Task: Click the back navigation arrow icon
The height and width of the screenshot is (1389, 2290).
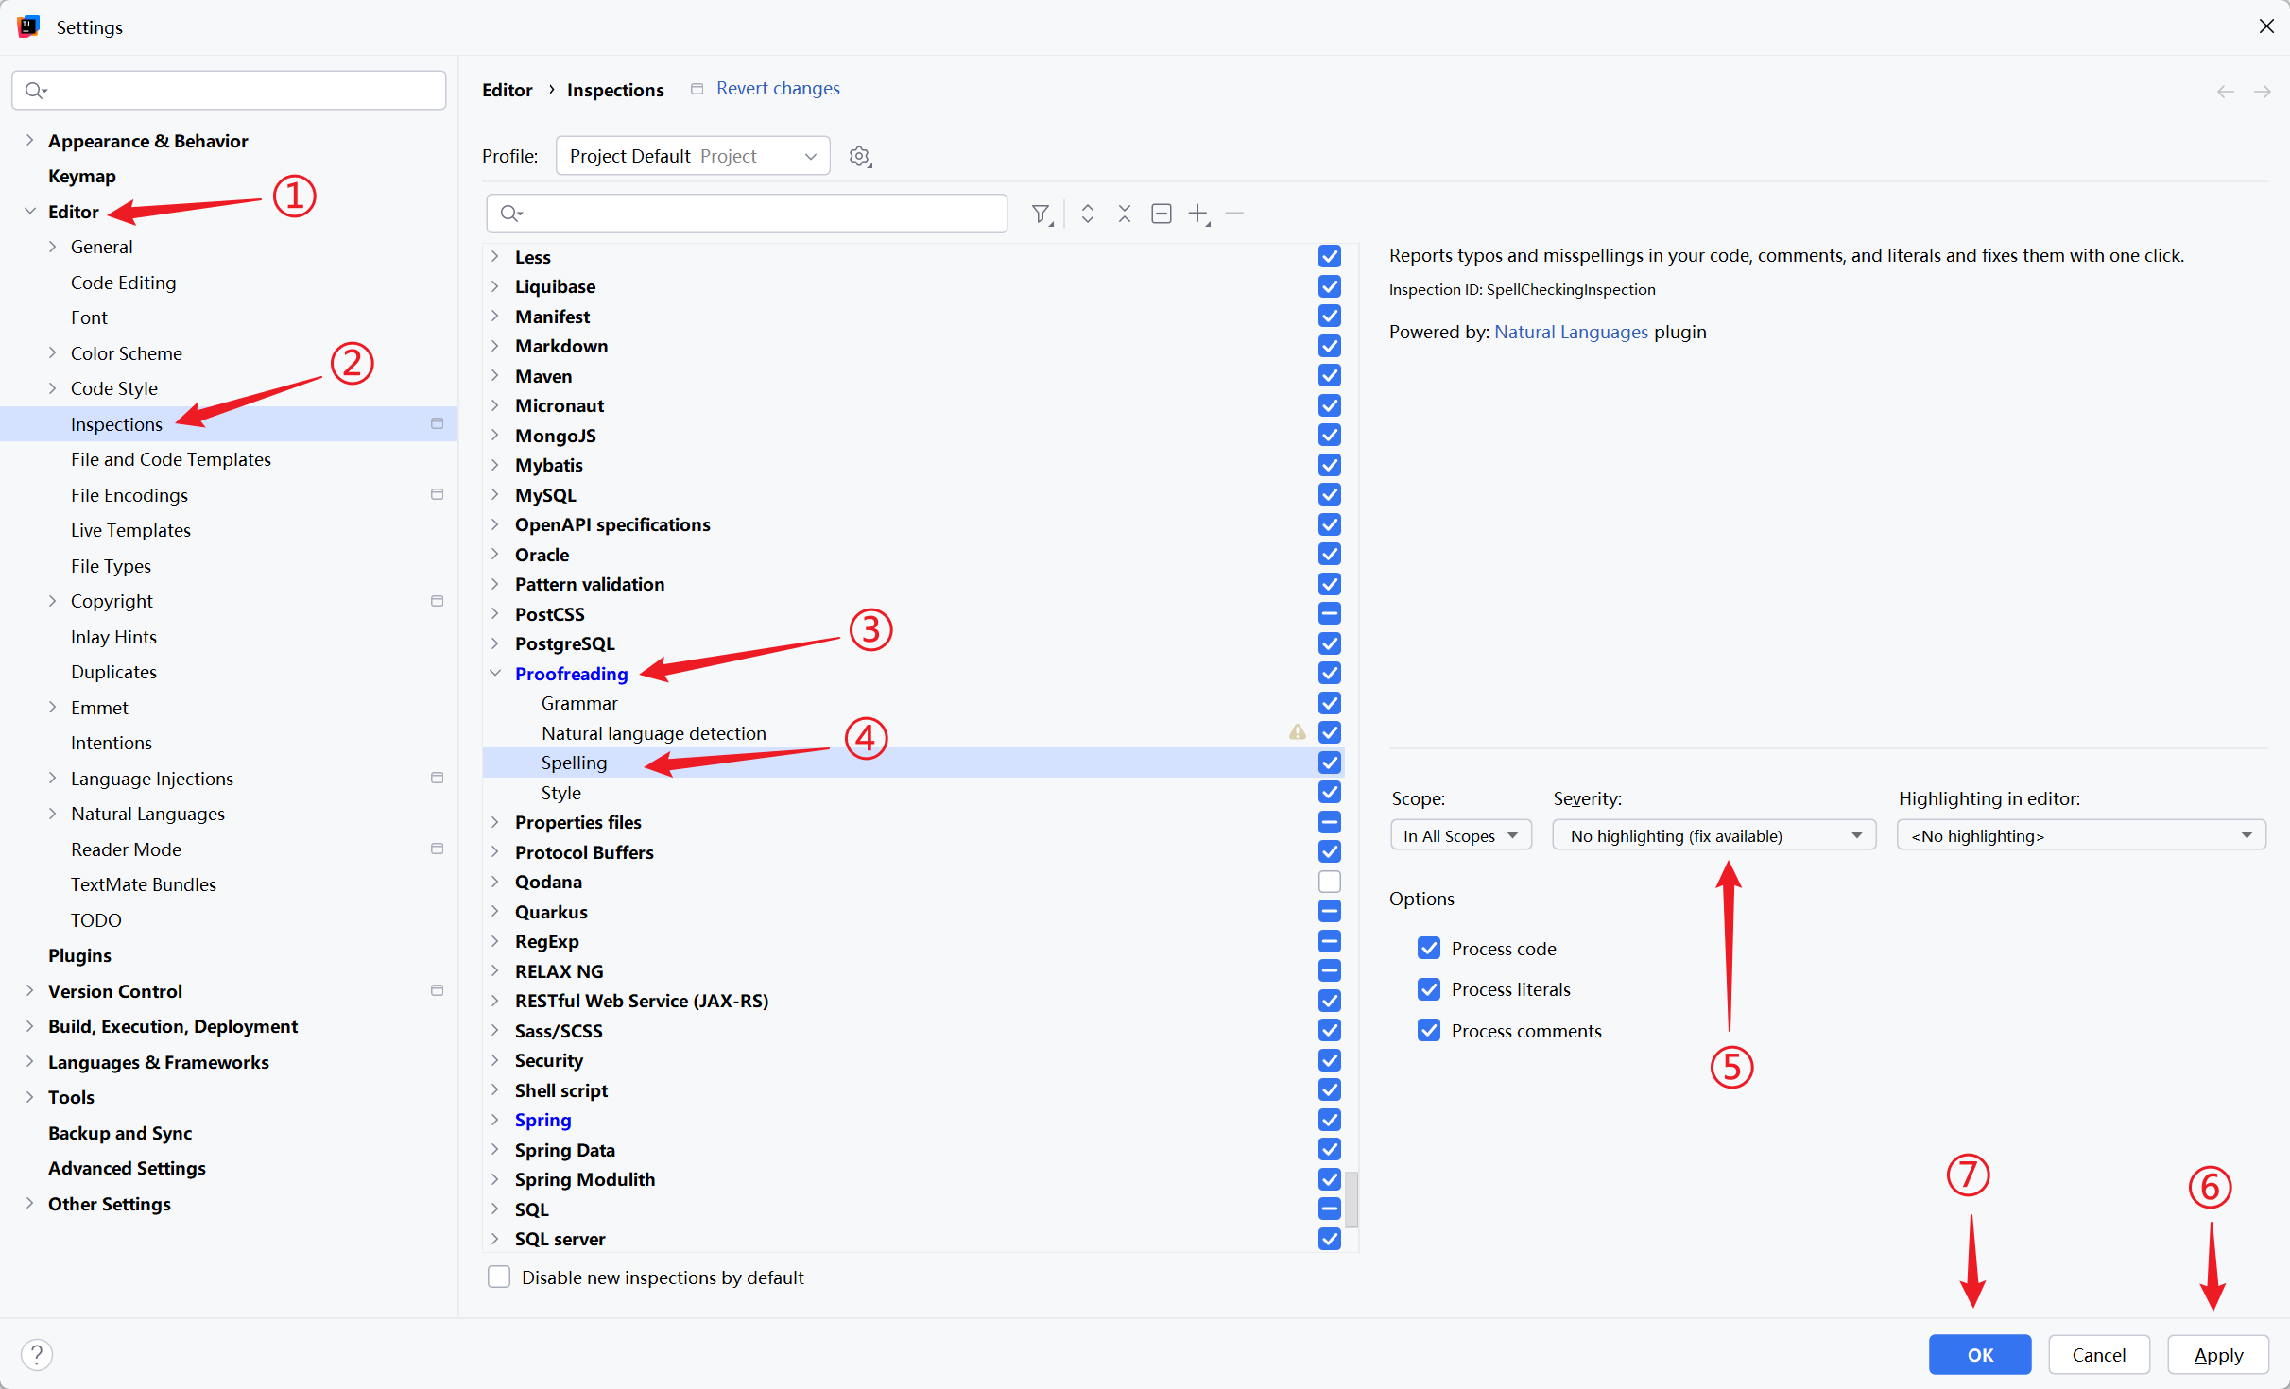Action: (2226, 92)
